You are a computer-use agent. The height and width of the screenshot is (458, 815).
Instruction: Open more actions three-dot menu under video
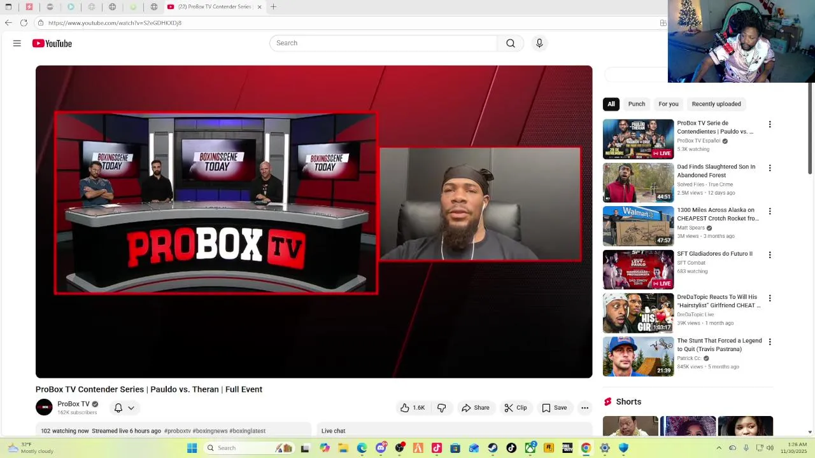tap(585, 408)
